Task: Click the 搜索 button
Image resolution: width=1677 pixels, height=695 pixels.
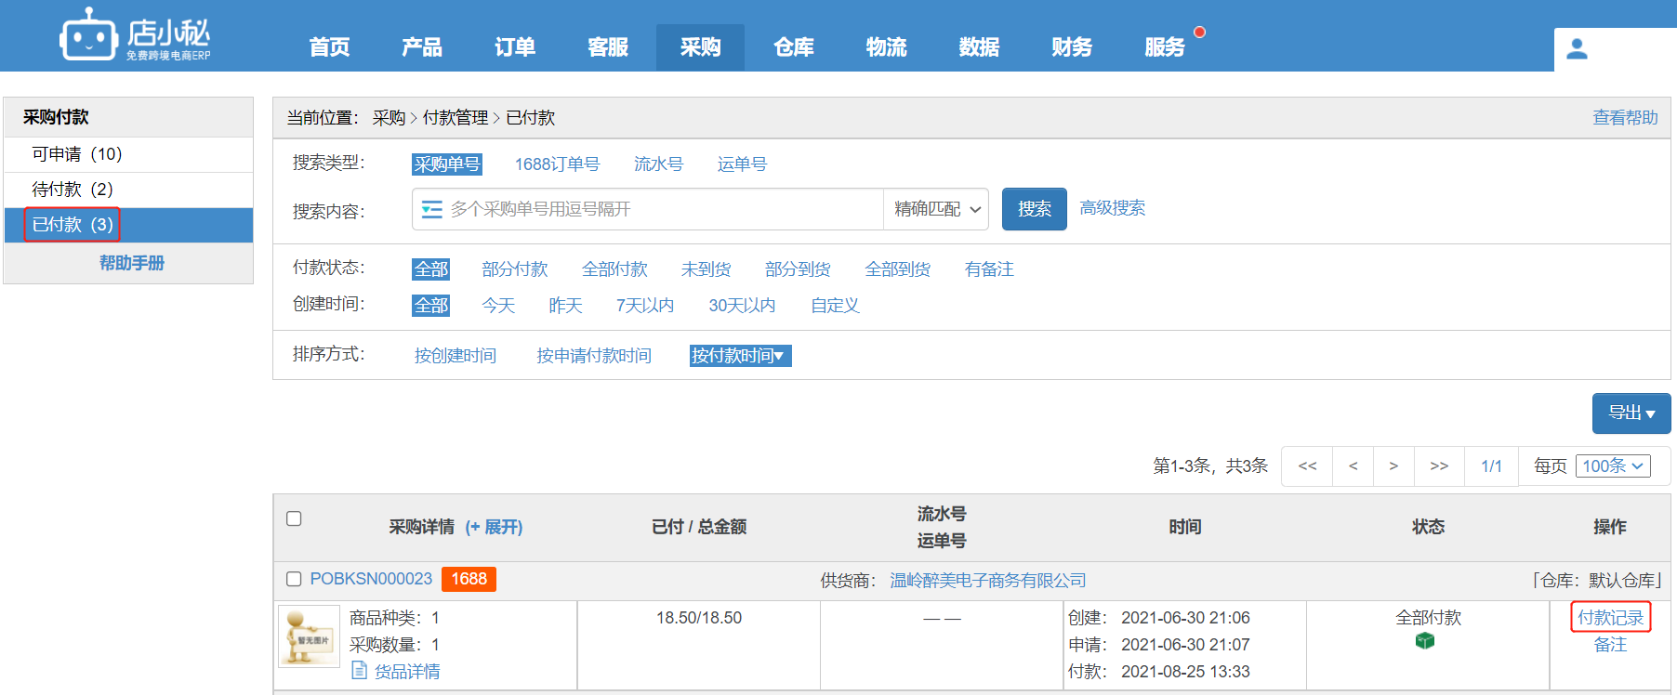Action: click(1034, 209)
